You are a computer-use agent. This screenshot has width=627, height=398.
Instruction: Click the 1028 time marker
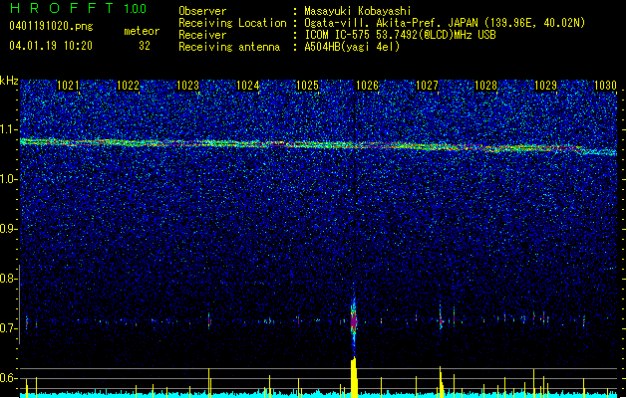click(485, 86)
